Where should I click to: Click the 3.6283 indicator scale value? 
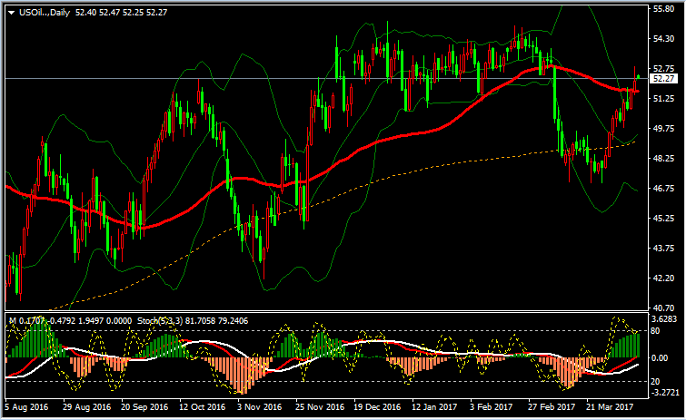664,319
